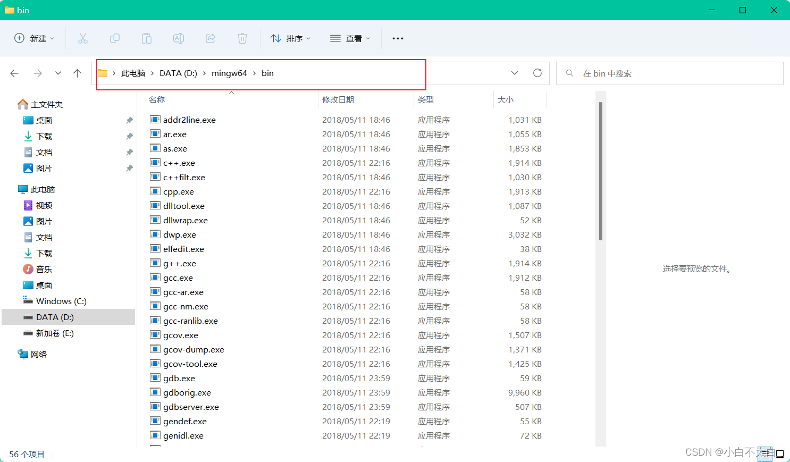Click the Copy icon in toolbar
790x462 pixels.
(x=115, y=38)
